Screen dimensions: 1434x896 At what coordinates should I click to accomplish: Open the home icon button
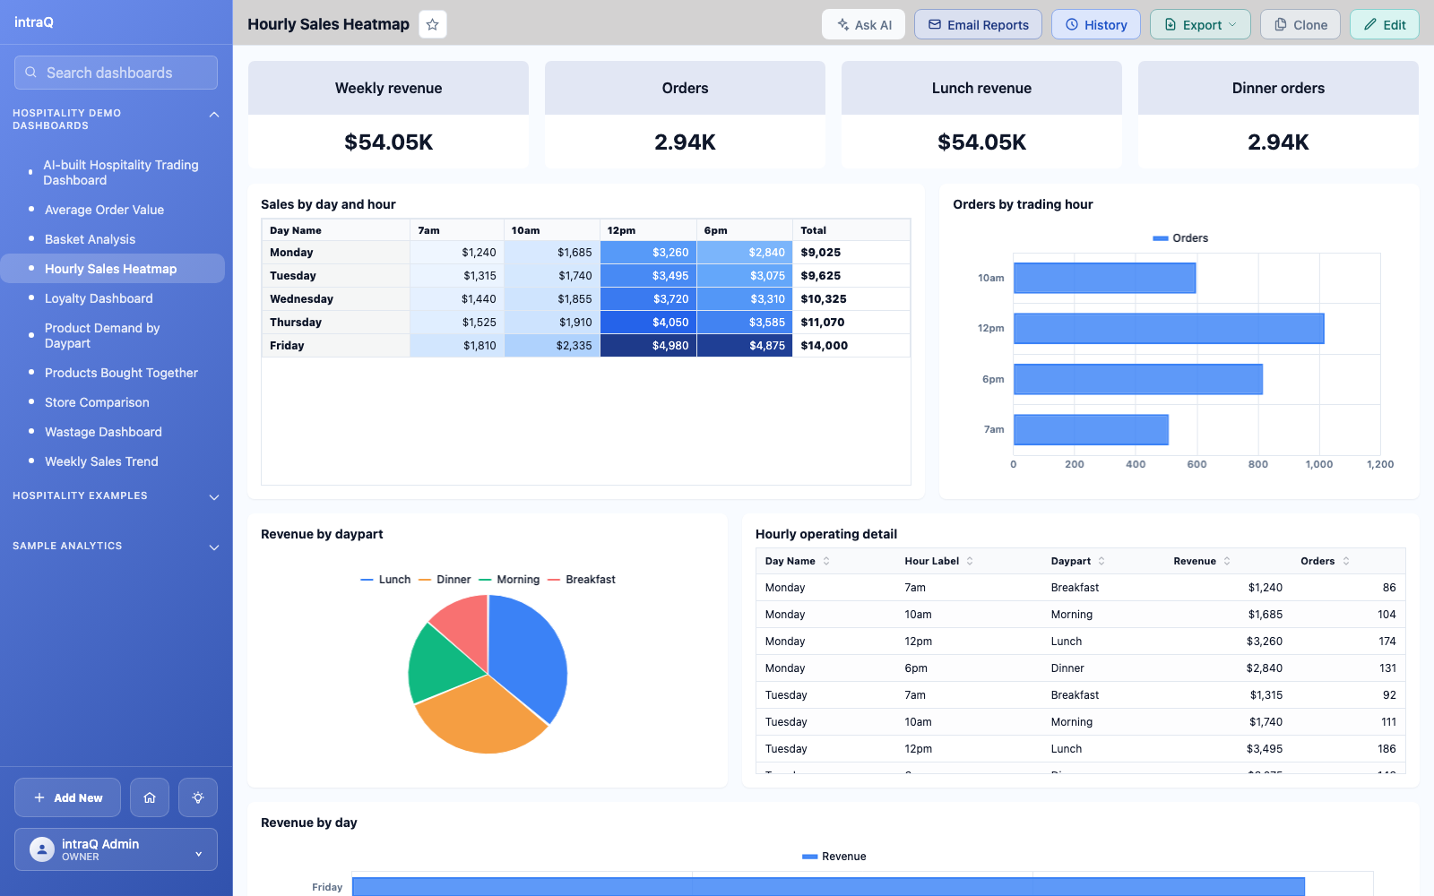coord(150,797)
